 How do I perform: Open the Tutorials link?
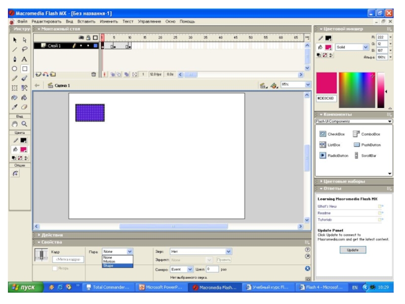(325, 220)
